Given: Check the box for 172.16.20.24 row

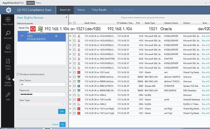Looking at the screenshot, I should tap(74, 36).
